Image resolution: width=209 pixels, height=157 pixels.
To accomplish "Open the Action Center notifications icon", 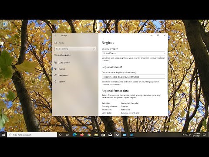I will (x=204, y=135).
